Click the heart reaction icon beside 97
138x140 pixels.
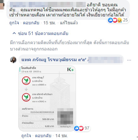click(x=81, y=128)
